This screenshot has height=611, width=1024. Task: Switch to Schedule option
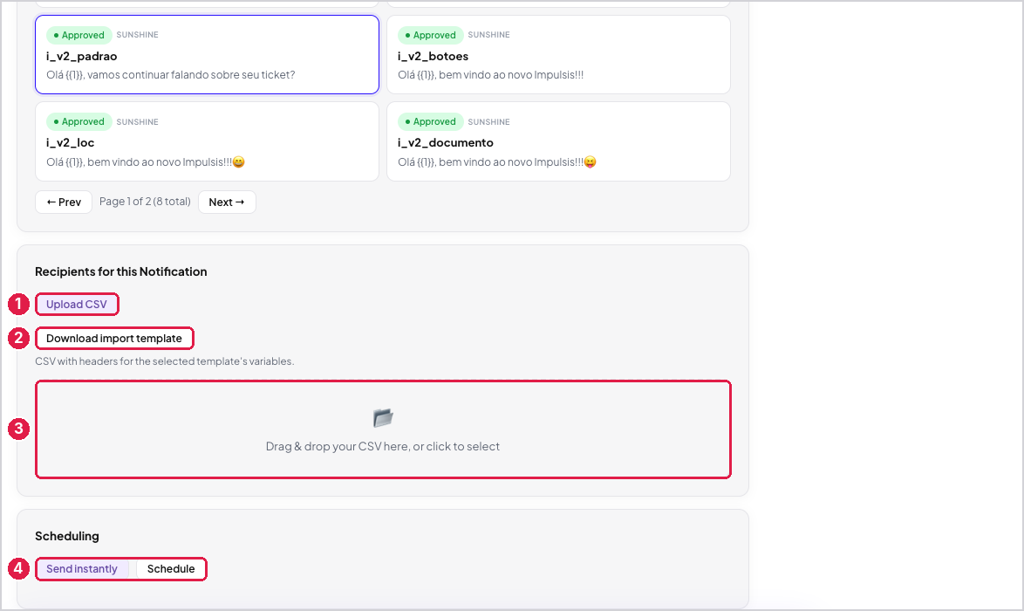pos(171,569)
